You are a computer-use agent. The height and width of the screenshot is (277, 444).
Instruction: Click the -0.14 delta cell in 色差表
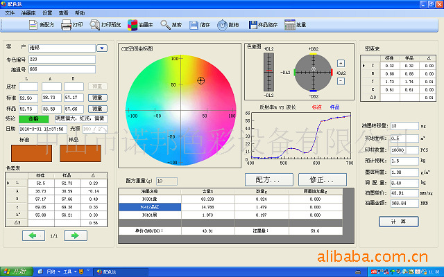coord(94,191)
